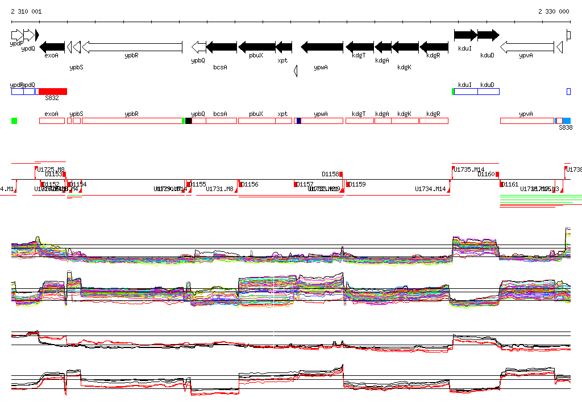The height and width of the screenshot is (406, 582).
Task: Select the D1161 marker
Action: tap(502, 184)
